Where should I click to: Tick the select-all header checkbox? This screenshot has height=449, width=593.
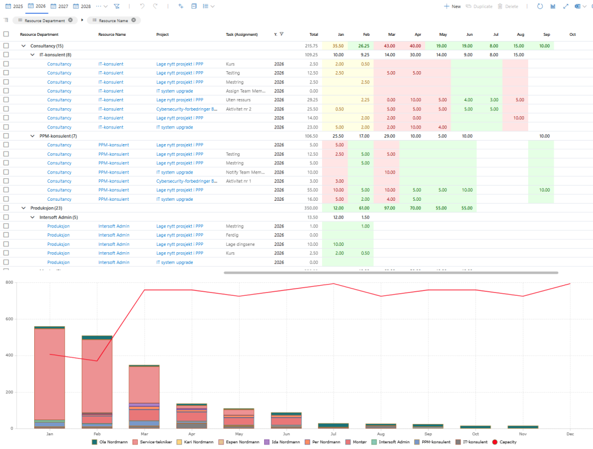(x=6, y=34)
